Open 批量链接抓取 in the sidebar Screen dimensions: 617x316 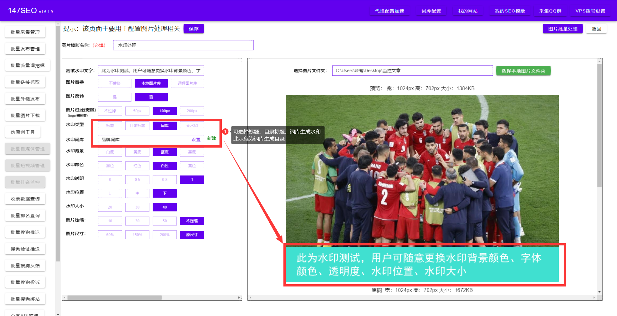[x=25, y=82]
